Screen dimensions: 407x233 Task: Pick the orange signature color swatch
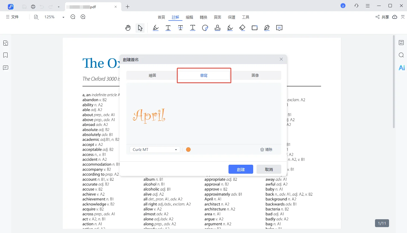(x=188, y=150)
